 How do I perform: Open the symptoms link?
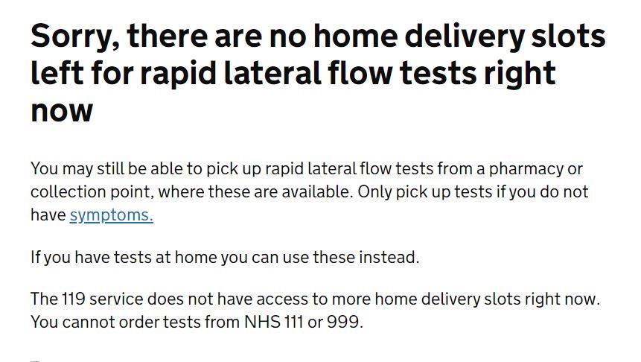pyautogui.click(x=111, y=215)
